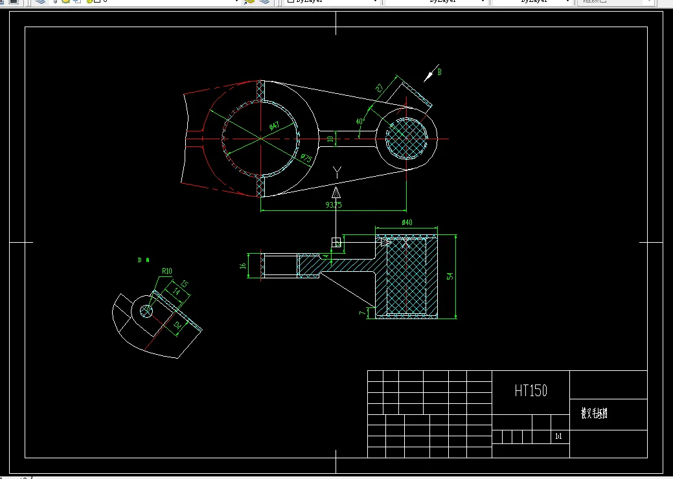This screenshot has height=479, width=673.
Task: Select the large cross-hatched block in section view
Action: pos(407,276)
